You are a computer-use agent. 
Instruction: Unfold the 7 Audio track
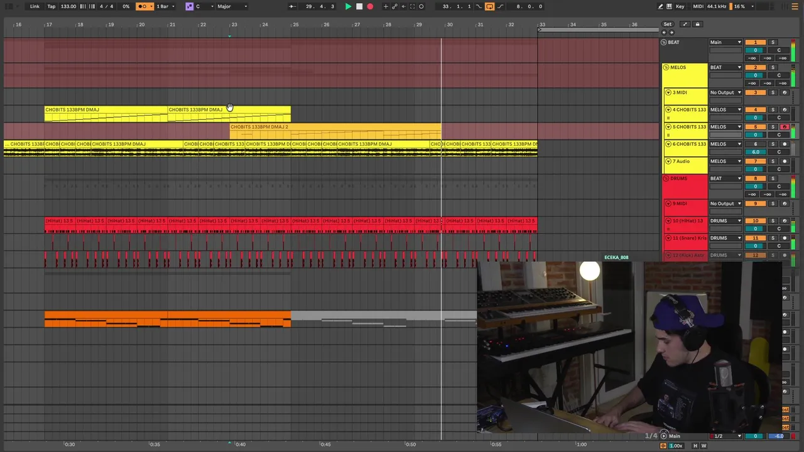tap(668, 161)
